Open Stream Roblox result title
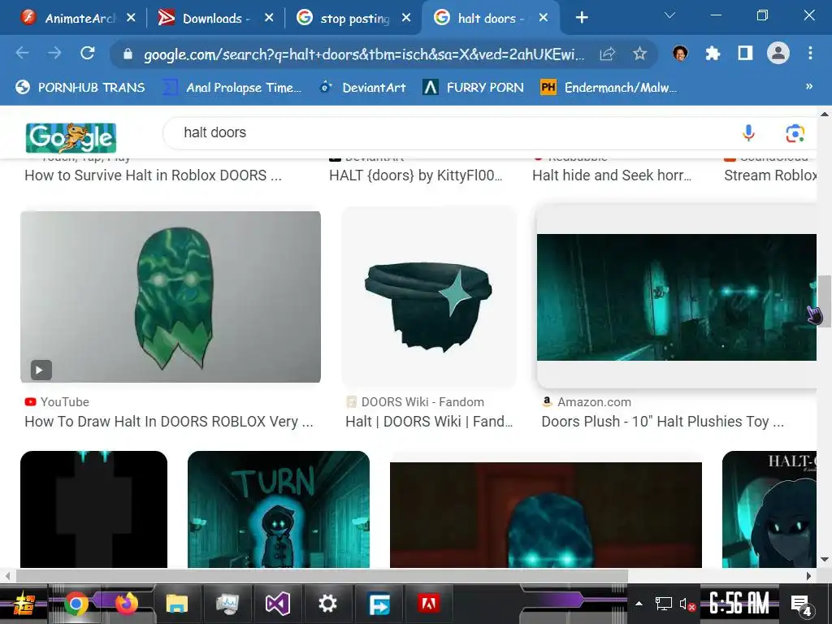 coord(770,175)
